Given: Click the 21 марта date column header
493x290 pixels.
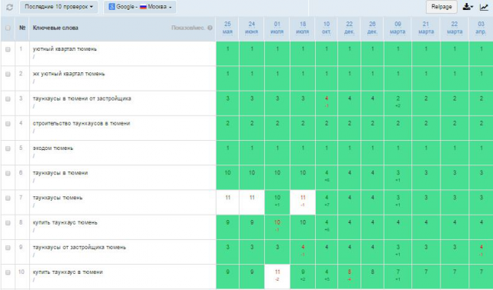Looking at the screenshot, I should (x=426, y=28).
